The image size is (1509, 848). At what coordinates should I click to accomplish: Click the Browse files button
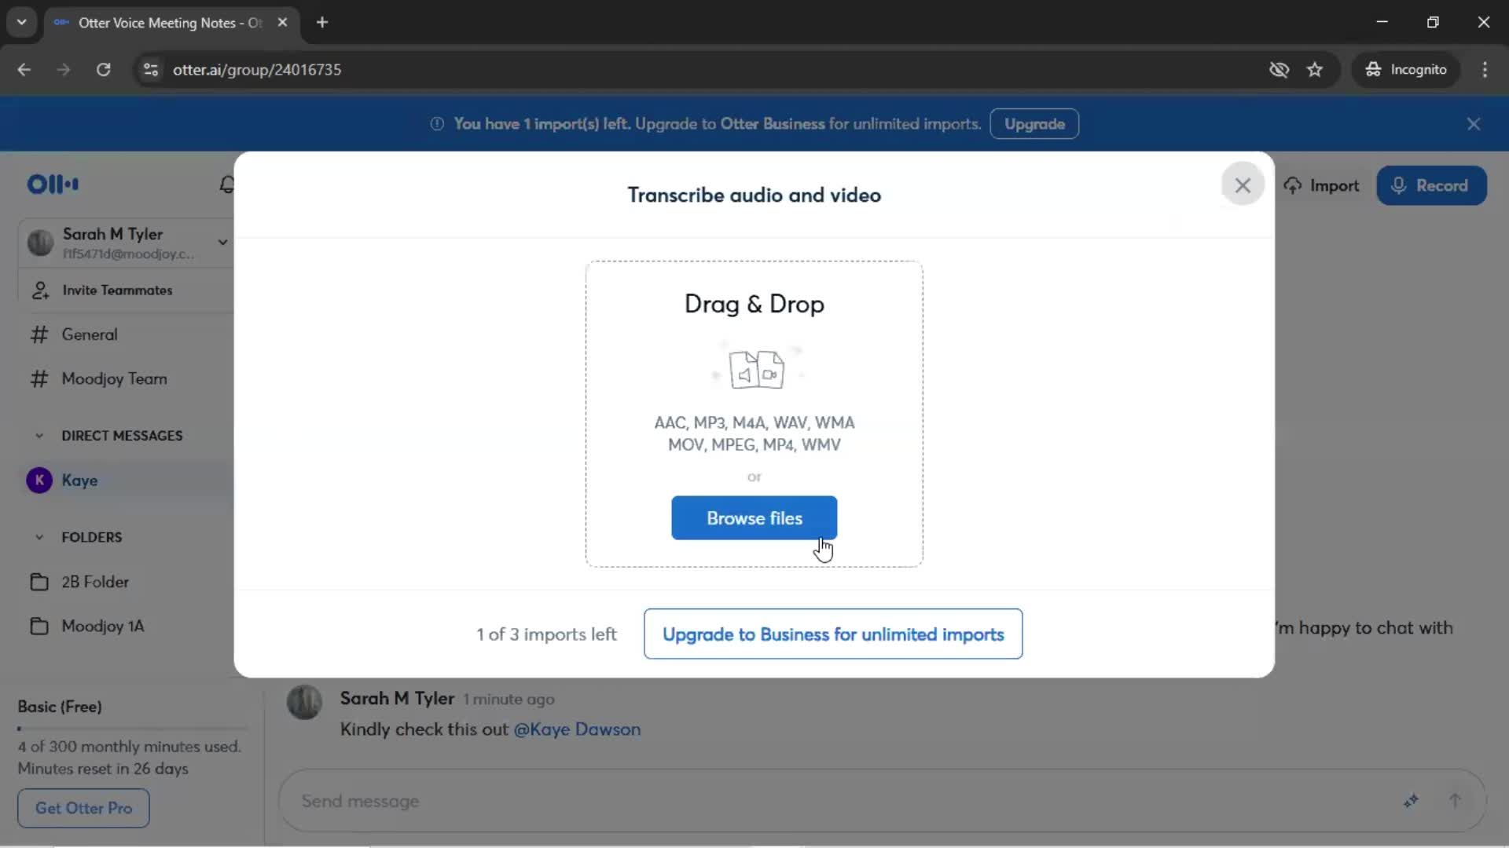coord(754,518)
